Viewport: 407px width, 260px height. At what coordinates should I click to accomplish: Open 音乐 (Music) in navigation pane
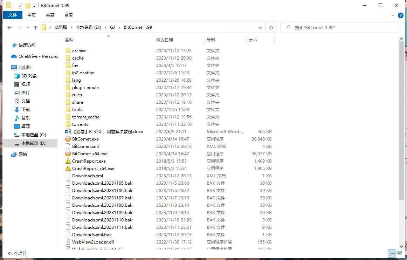[22, 118]
